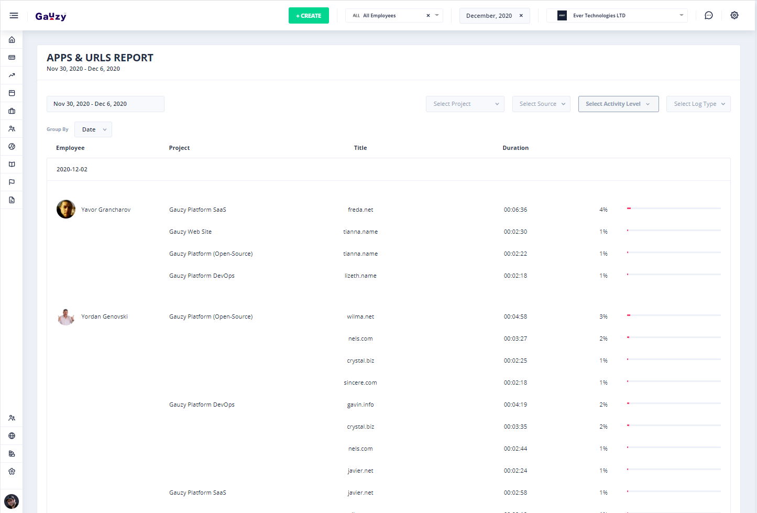Click the document report icon in sidebar

click(12, 200)
